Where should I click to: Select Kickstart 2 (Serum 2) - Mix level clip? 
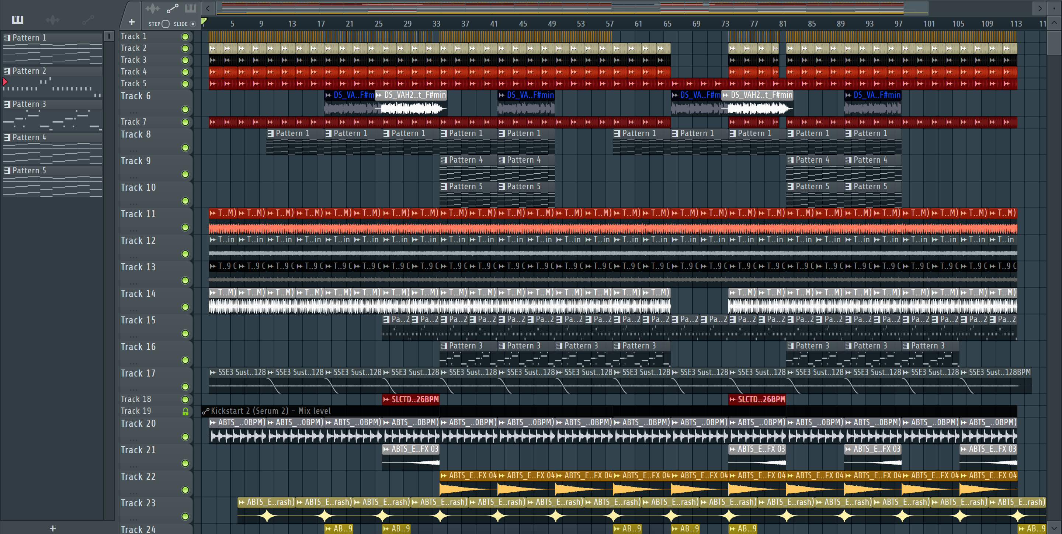(x=609, y=411)
